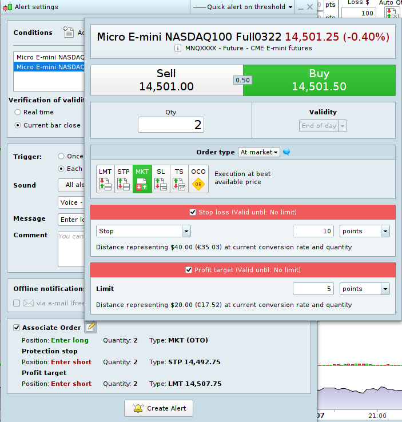Click the STP 14,492.75 protection stop text
The image size is (402, 422).
(194, 362)
